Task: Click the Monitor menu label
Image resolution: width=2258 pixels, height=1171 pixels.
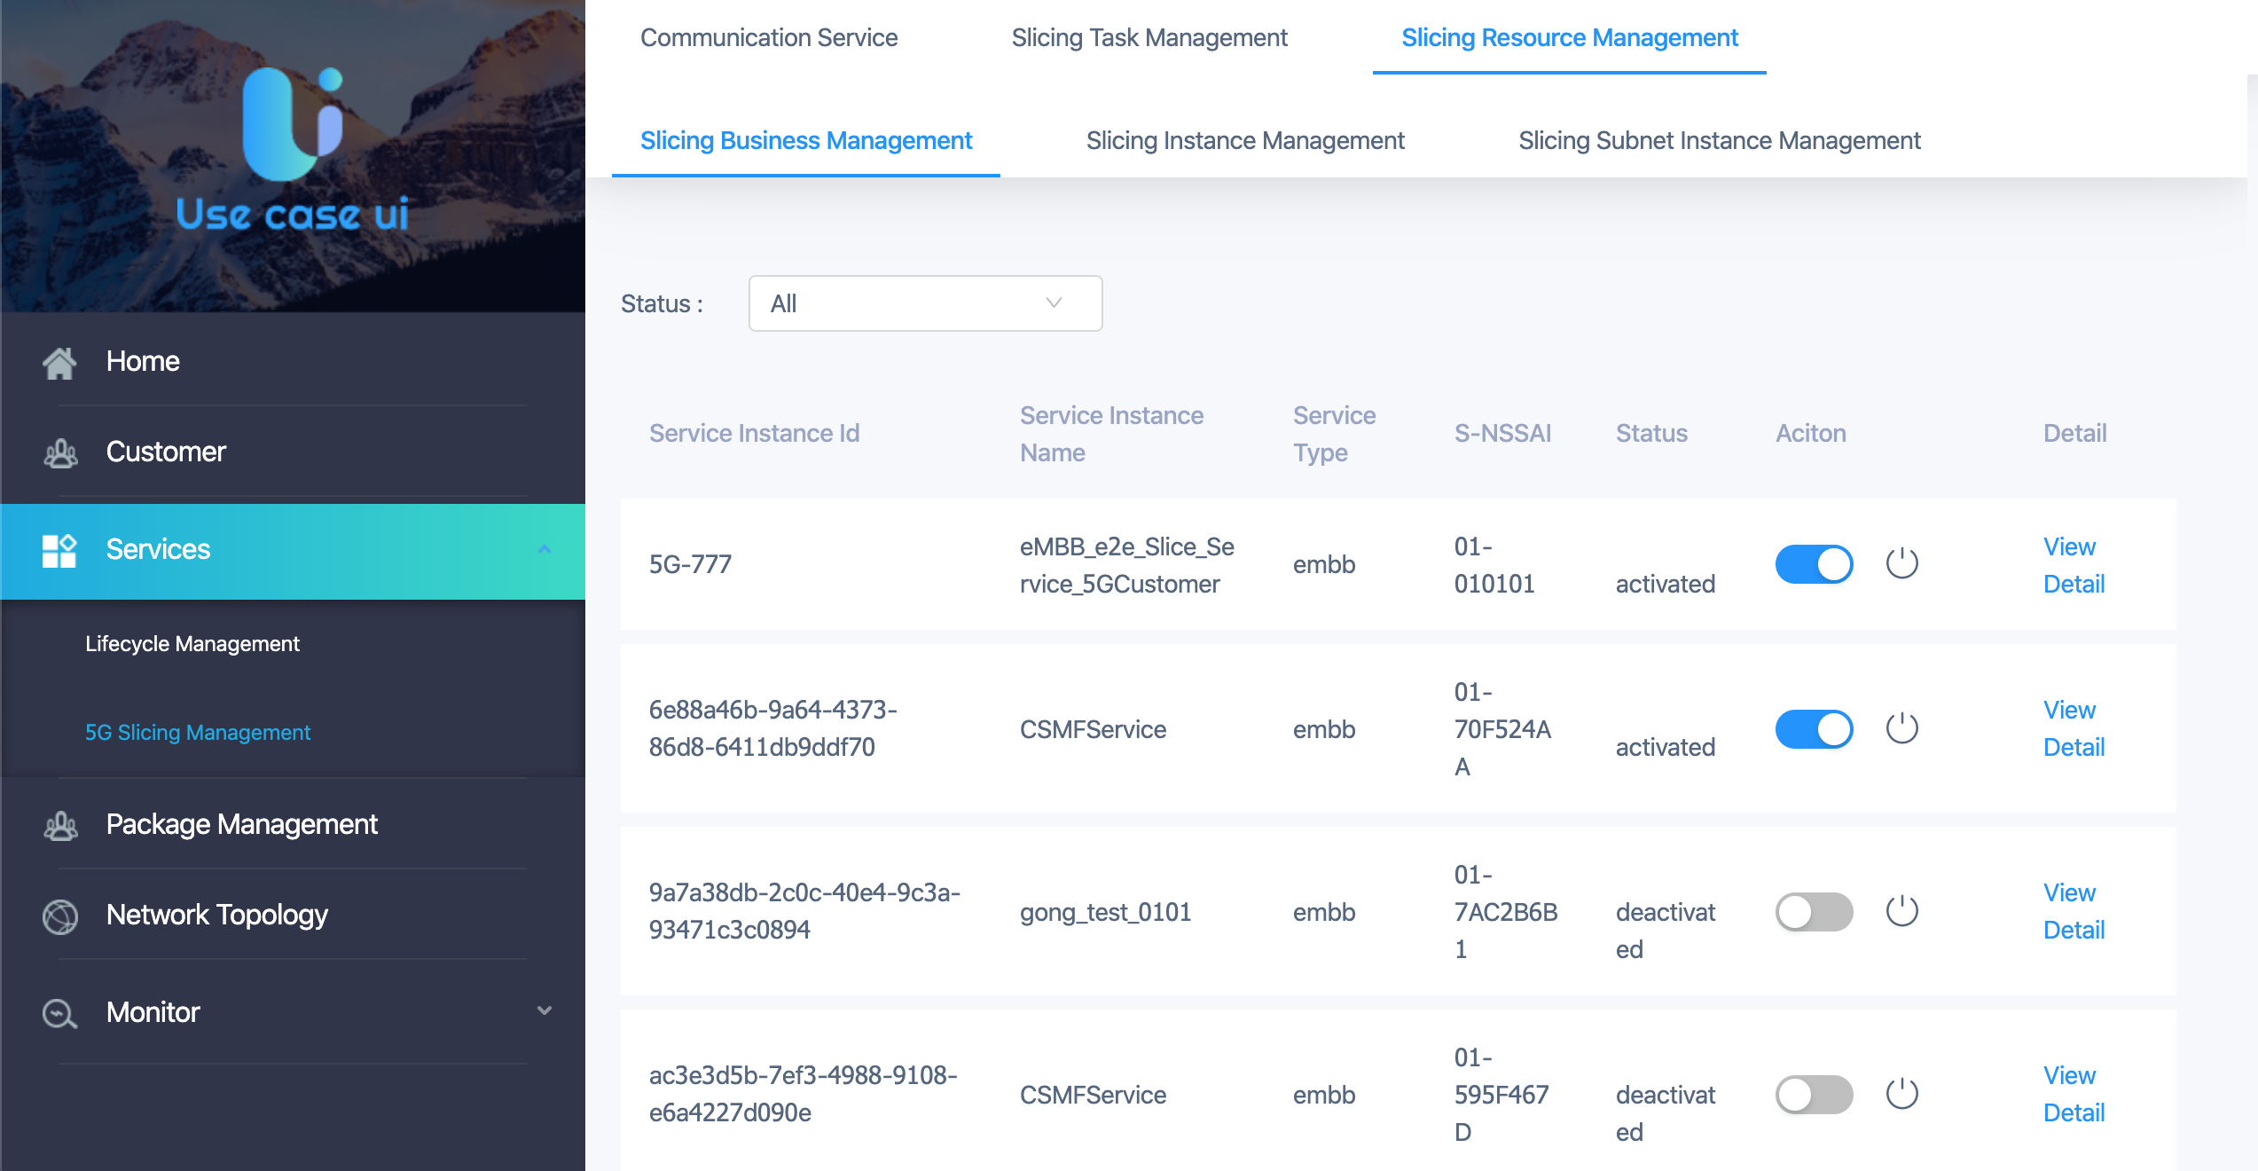Action: (x=153, y=1013)
